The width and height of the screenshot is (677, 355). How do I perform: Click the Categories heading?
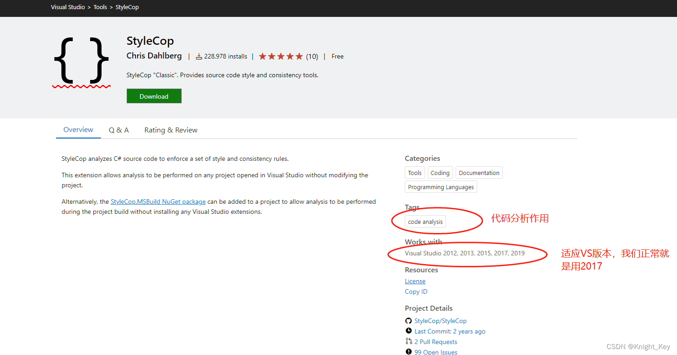[x=422, y=158]
